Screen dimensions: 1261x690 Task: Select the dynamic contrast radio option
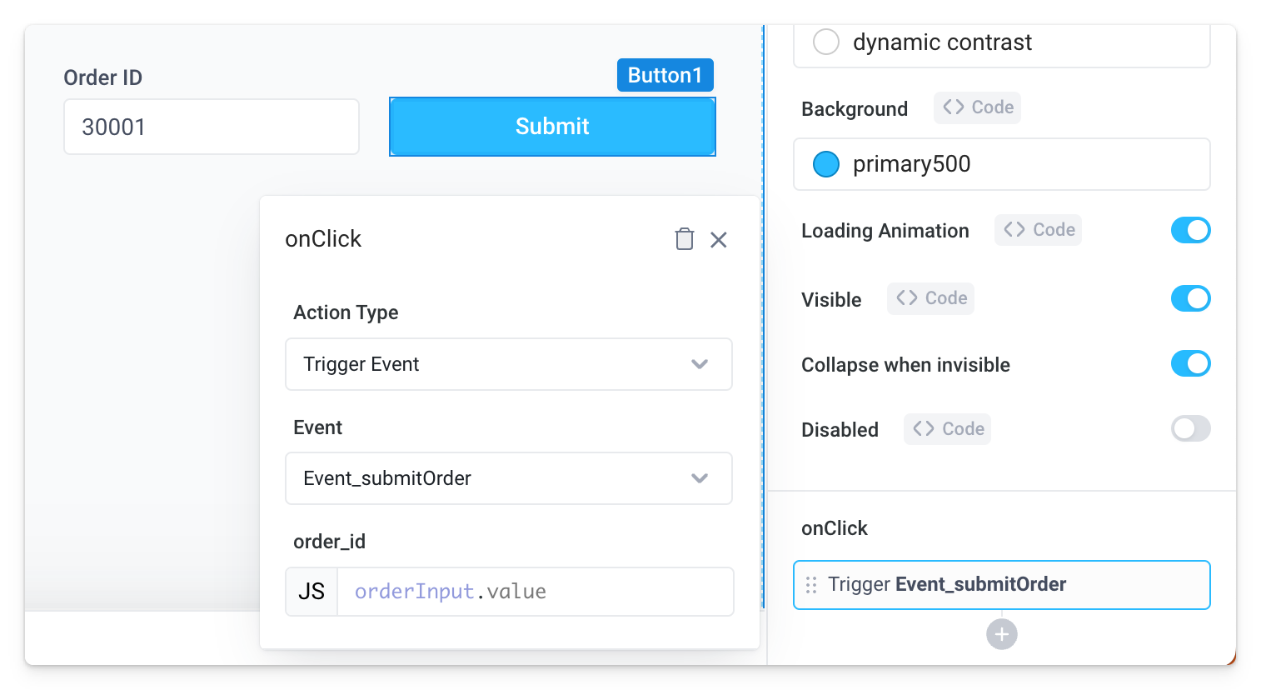pos(826,42)
